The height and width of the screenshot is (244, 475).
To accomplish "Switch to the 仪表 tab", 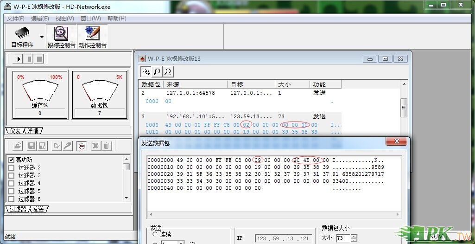I will tap(15, 131).
